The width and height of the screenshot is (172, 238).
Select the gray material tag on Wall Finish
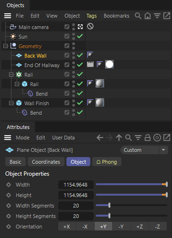coord(100,102)
